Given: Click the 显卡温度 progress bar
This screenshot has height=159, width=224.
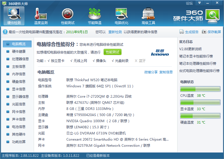Looking at the screenshot, I should [200, 102].
